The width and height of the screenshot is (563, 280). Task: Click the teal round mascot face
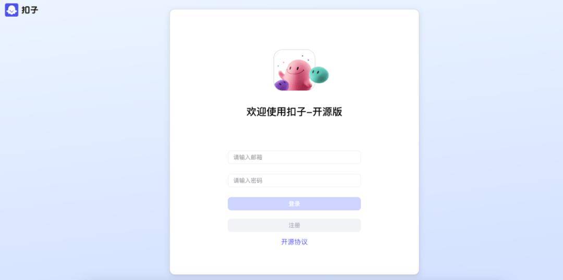[x=319, y=75]
